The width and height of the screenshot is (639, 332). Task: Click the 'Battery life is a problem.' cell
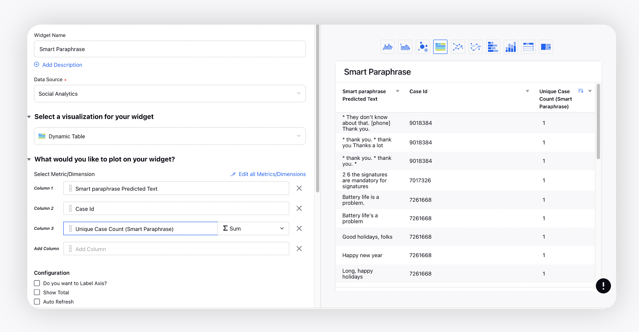pyautogui.click(x=361, y=200)
